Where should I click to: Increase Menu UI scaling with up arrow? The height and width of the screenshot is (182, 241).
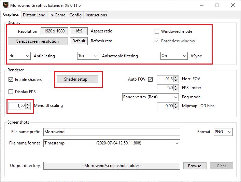(x=28, y=104)
